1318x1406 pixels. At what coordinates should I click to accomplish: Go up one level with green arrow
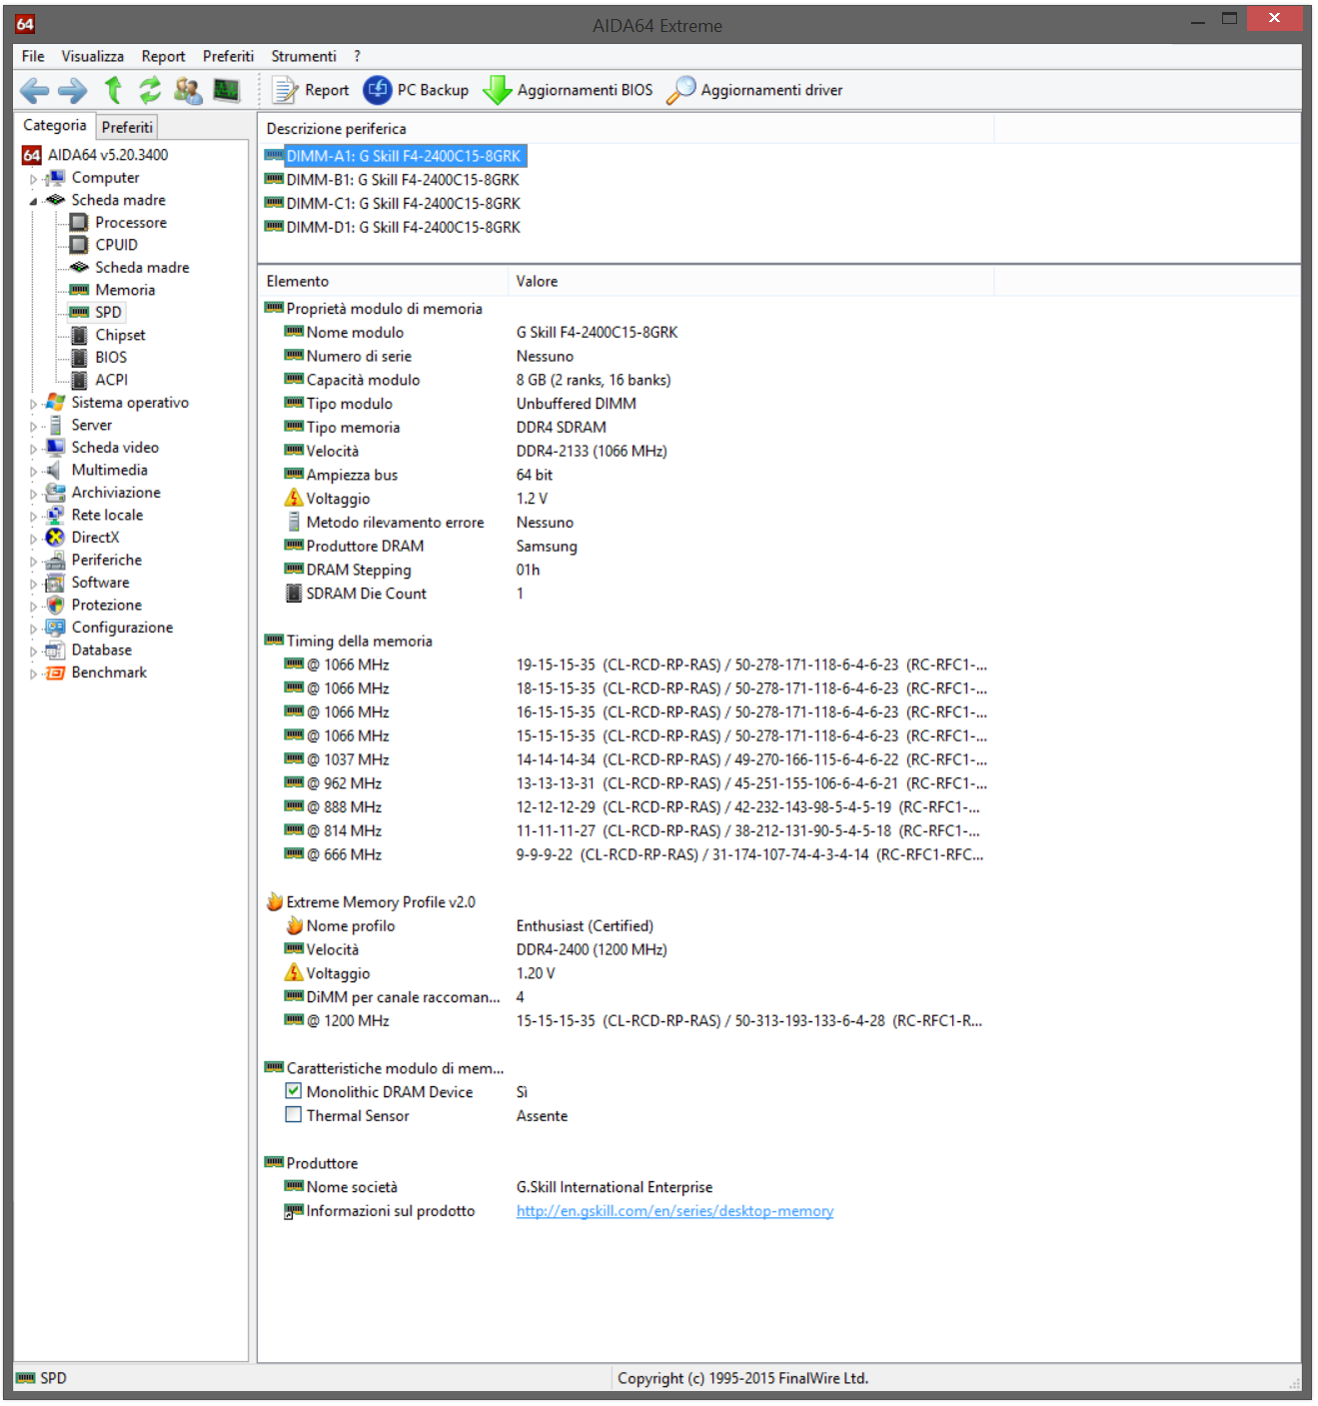point(113,91)
